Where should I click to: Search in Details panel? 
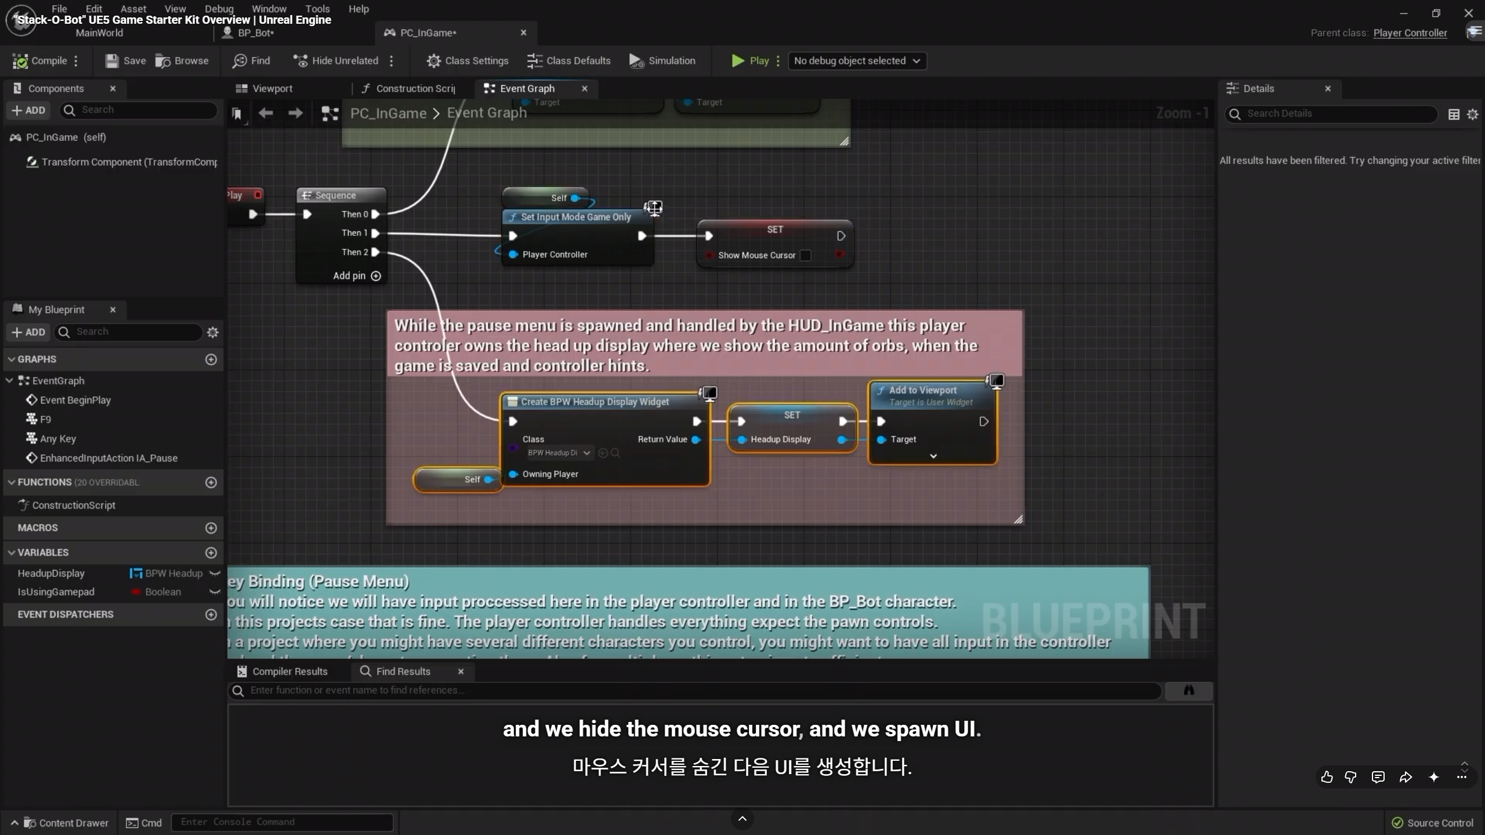coord(1331,114)
